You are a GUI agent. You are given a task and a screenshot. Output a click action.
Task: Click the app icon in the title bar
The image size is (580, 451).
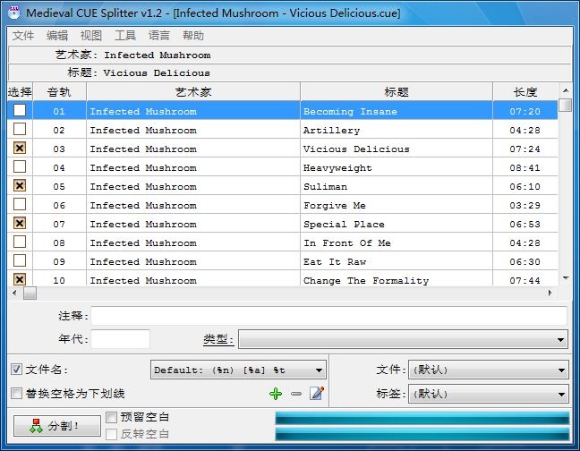pos(14,13)
